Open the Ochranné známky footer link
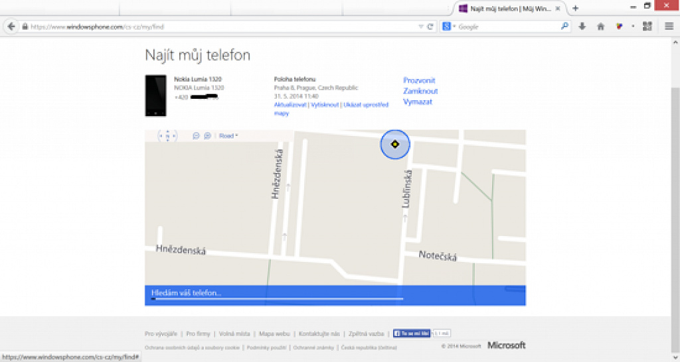Screen dimensions: 680x362 coord(313,347)
